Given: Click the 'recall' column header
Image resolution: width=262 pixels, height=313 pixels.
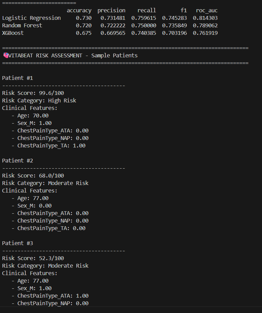Looking at the screenshot, I should 147,10.
